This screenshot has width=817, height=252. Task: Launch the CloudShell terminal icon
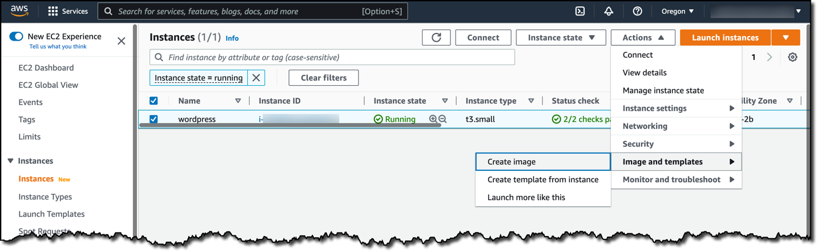tap(579, 11)
